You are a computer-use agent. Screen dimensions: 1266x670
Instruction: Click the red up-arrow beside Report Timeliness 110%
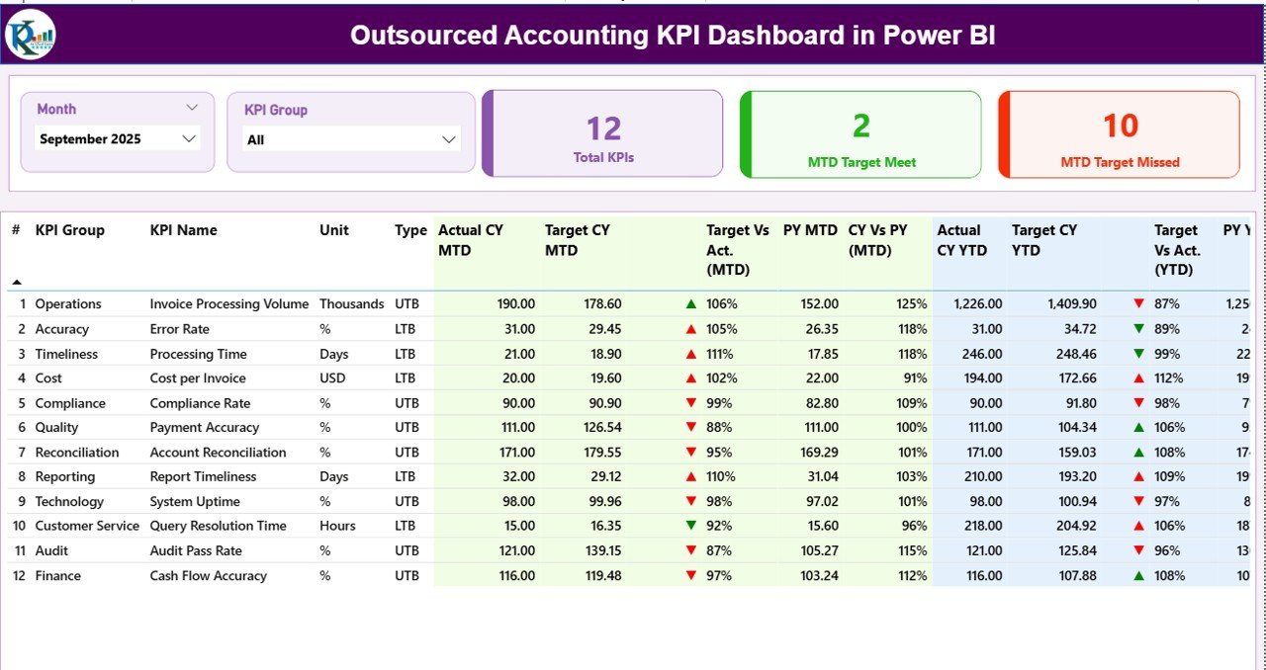(x=690, y=476)
